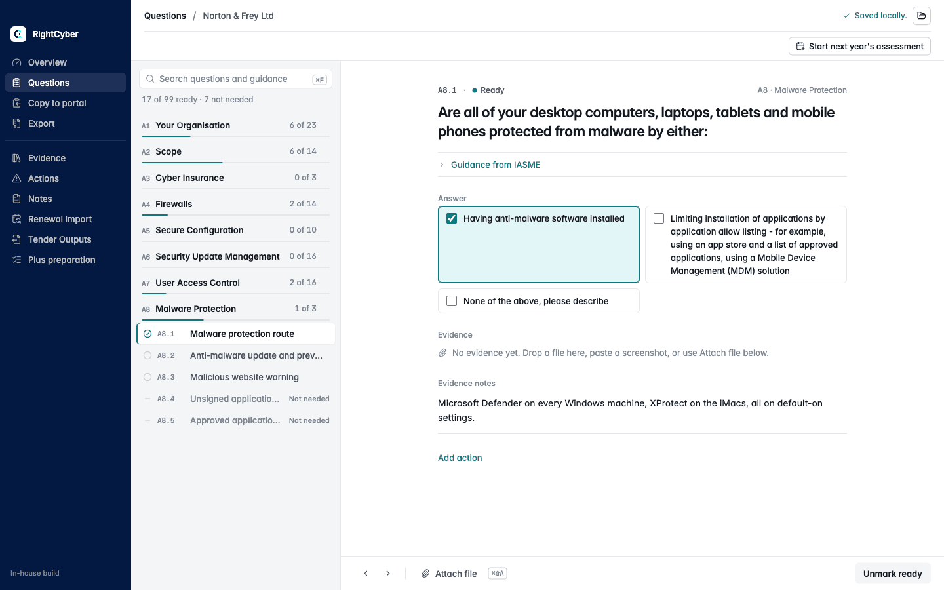Click the A8.1 ready status circle icon

coord(147,334)
